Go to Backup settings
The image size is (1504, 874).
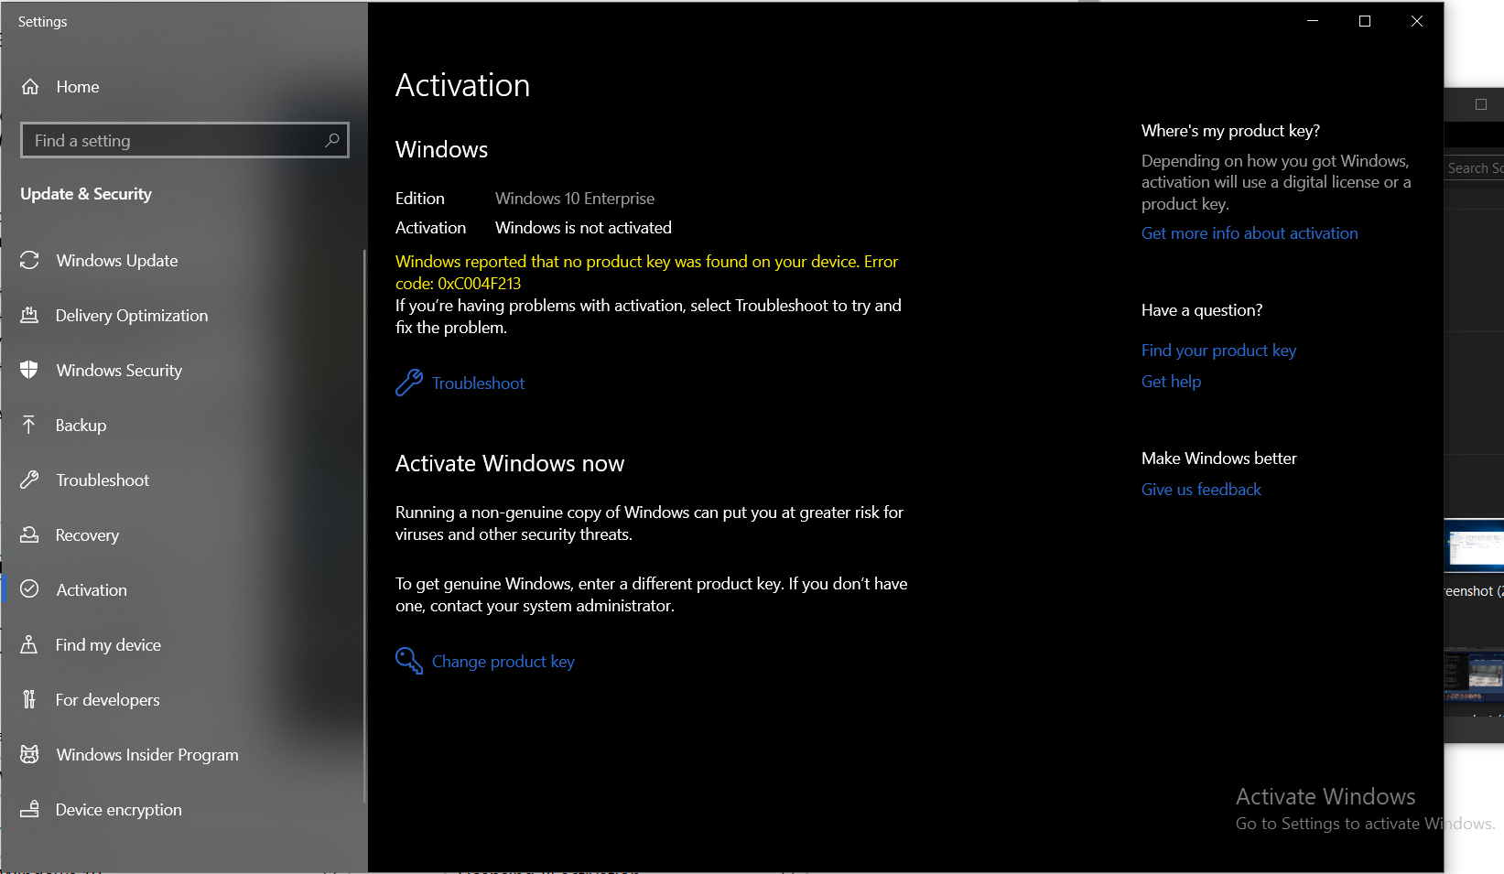tap(82, 425)
